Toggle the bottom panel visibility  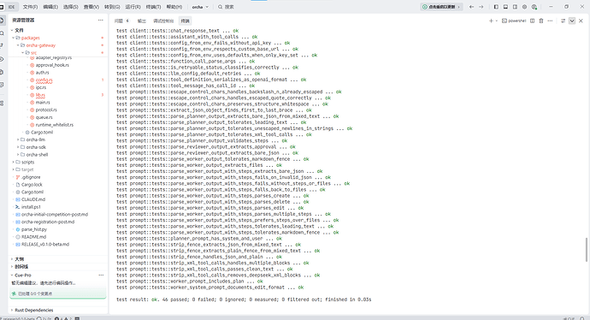tap(505, 7)
